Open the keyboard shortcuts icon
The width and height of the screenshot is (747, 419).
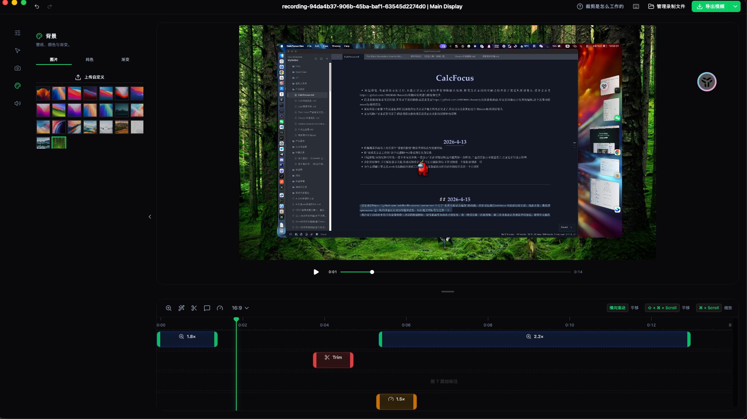coord(636,6)
